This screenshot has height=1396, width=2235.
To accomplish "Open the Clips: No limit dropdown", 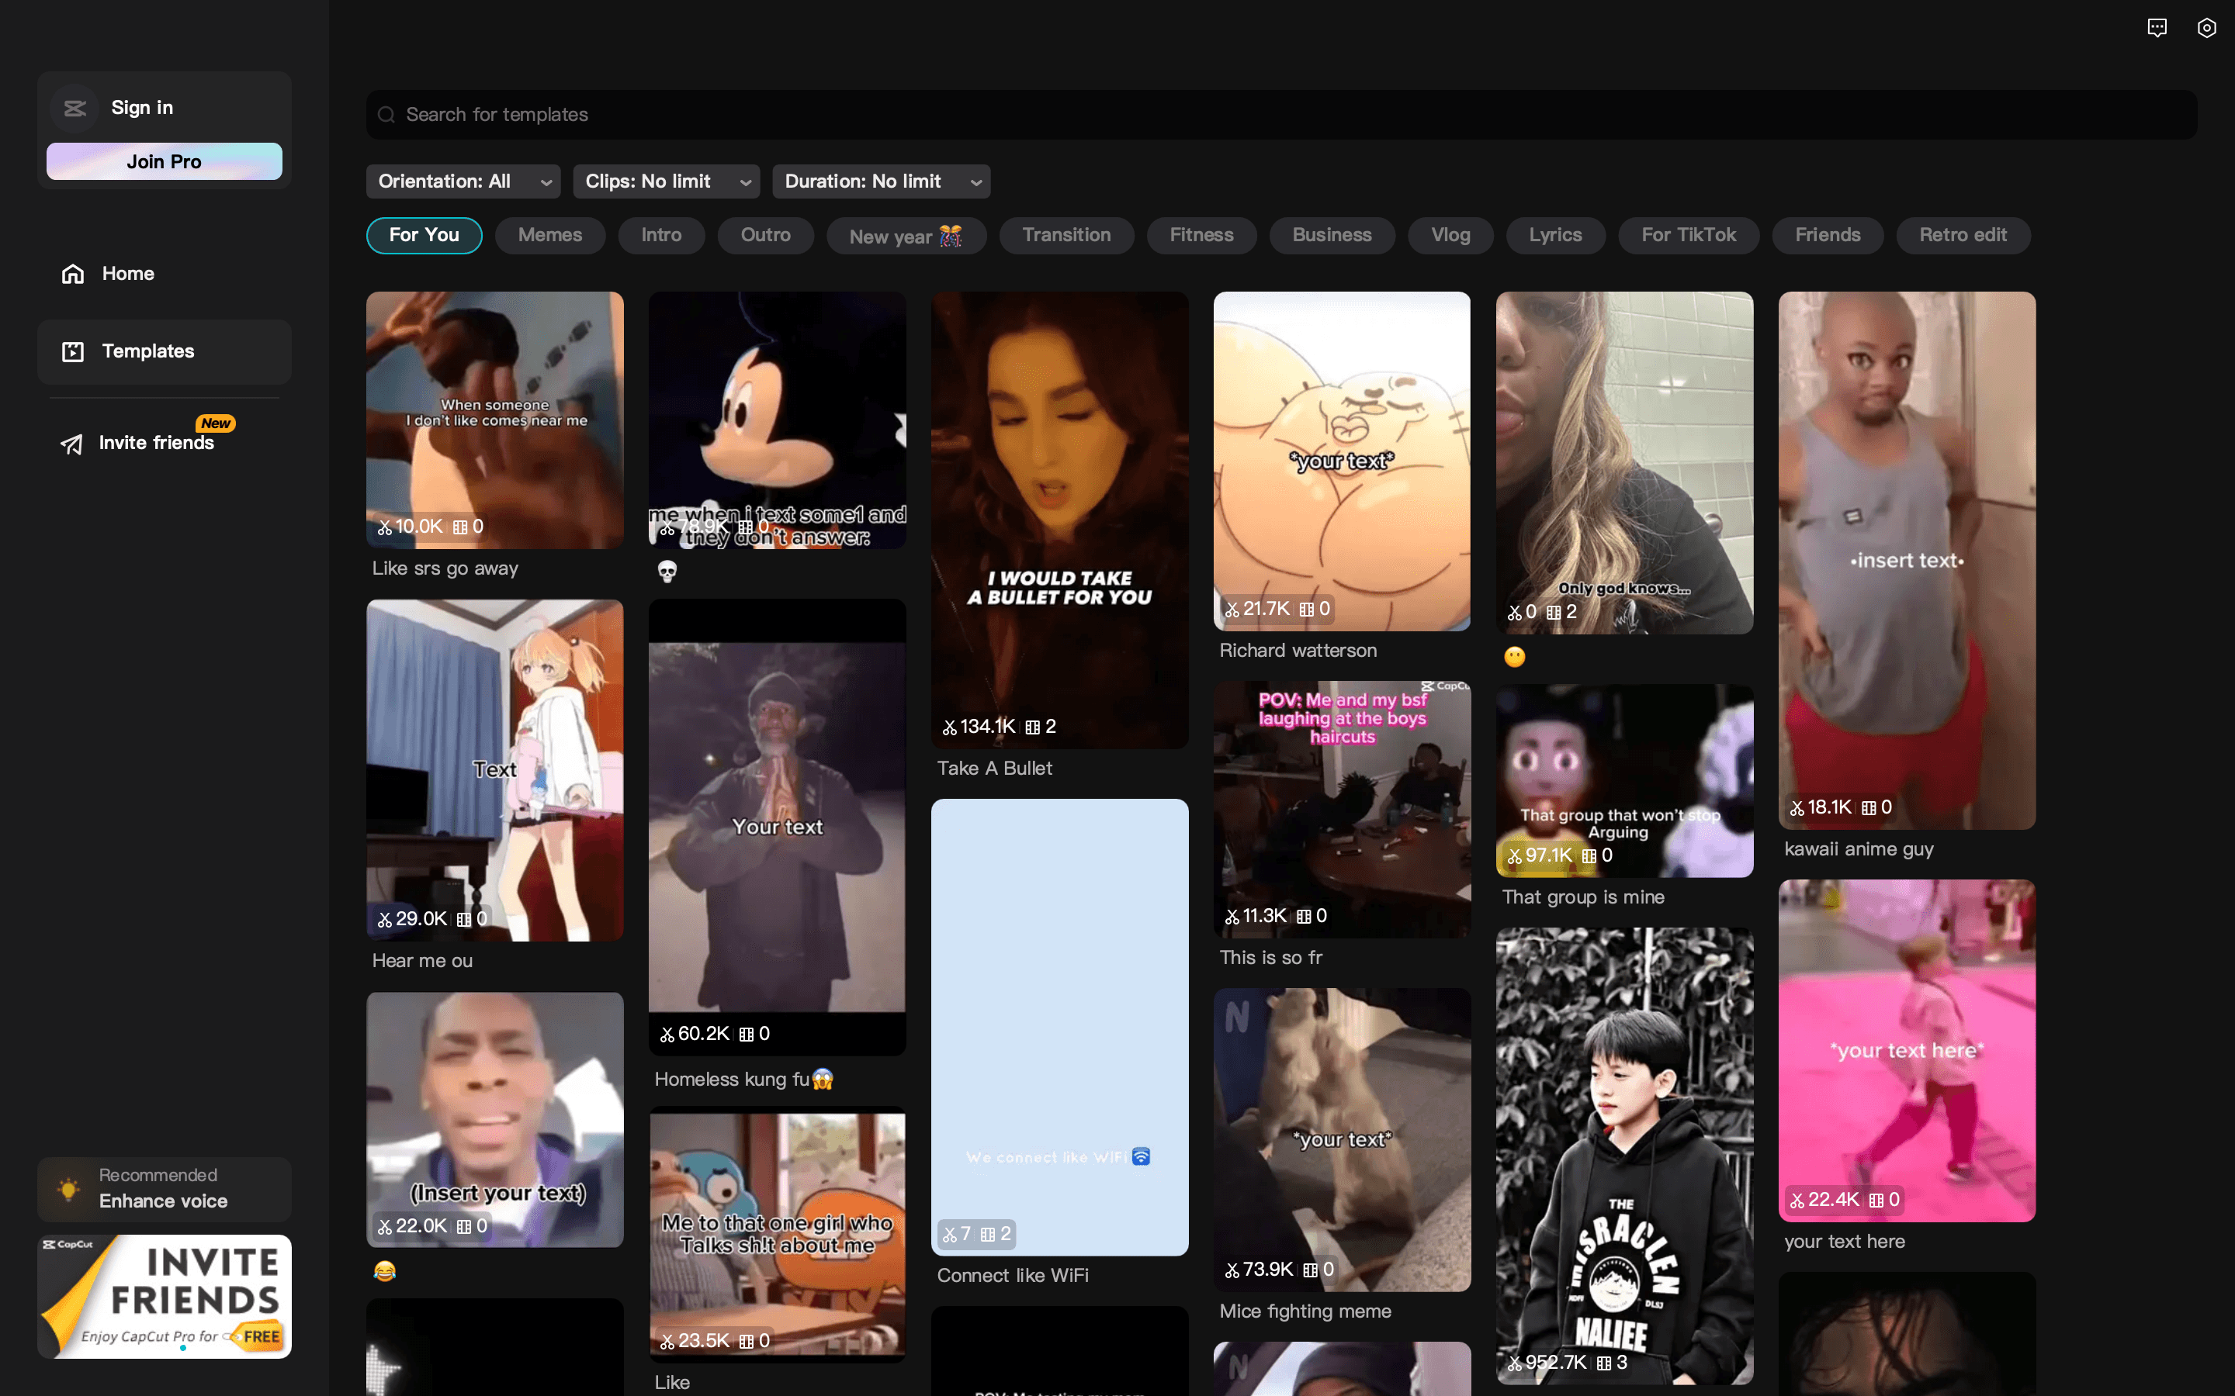I will 665,182.
